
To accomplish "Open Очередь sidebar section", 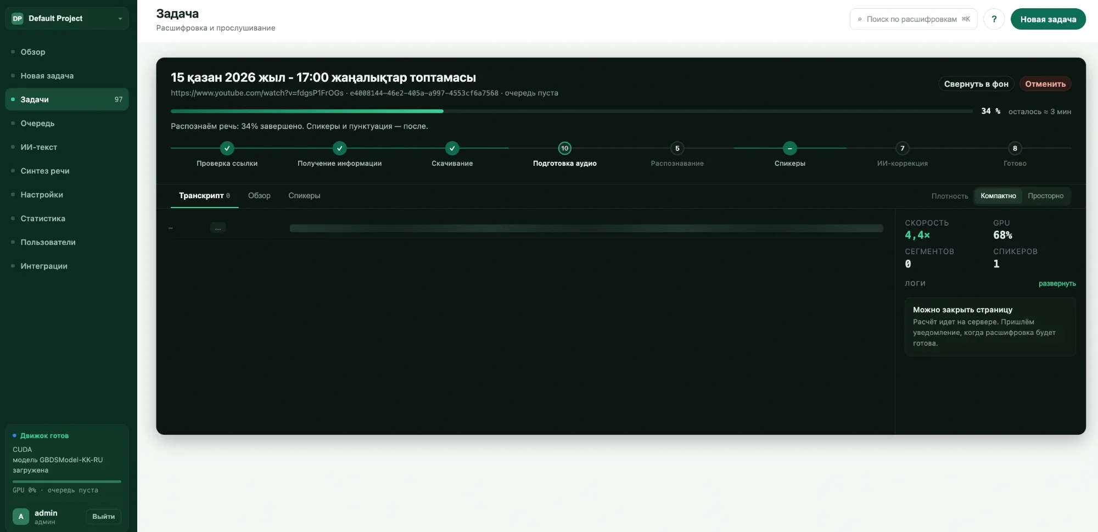I will pos(67,124).
